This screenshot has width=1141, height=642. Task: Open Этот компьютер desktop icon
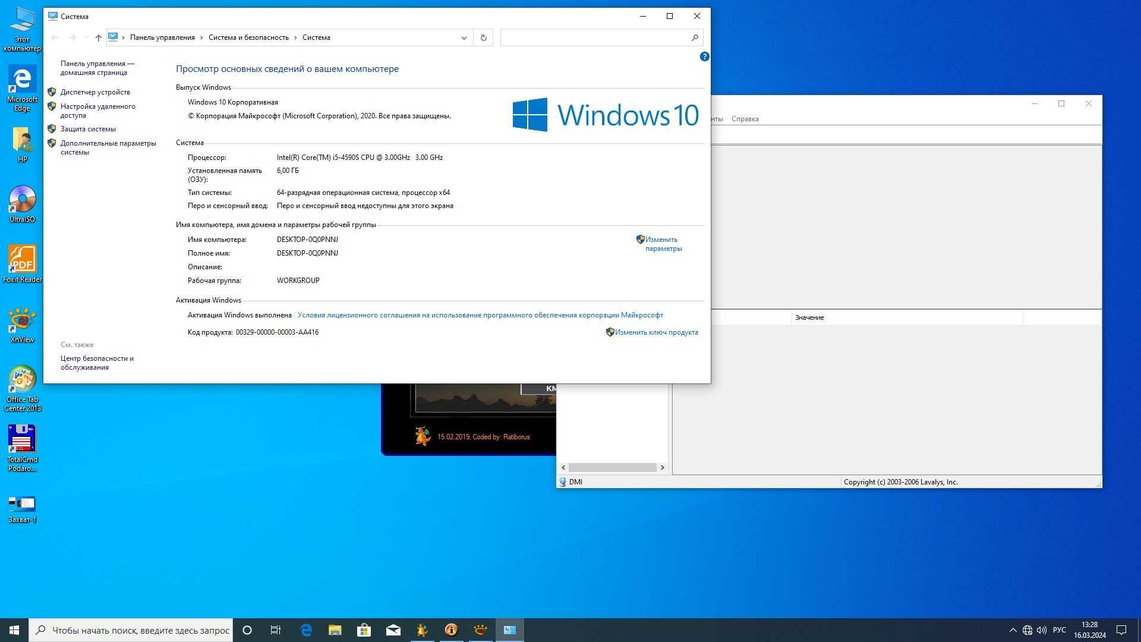point(22,29)
